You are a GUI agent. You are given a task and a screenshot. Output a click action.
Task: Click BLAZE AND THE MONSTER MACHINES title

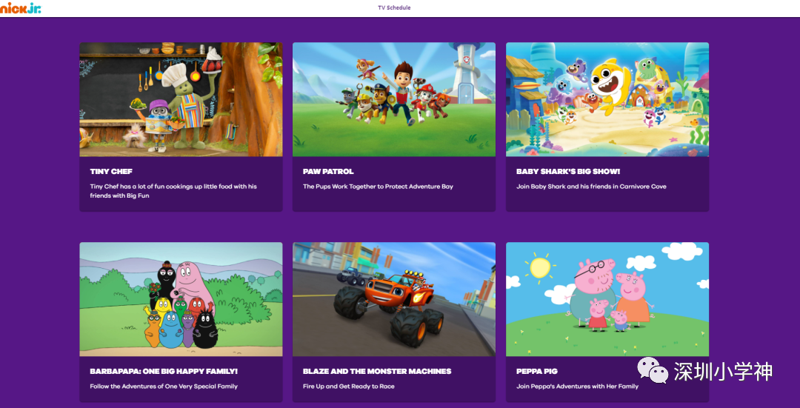pyautogui.click(x=376, y=372)
